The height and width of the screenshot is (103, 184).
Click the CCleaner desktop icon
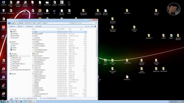[3, 86]
